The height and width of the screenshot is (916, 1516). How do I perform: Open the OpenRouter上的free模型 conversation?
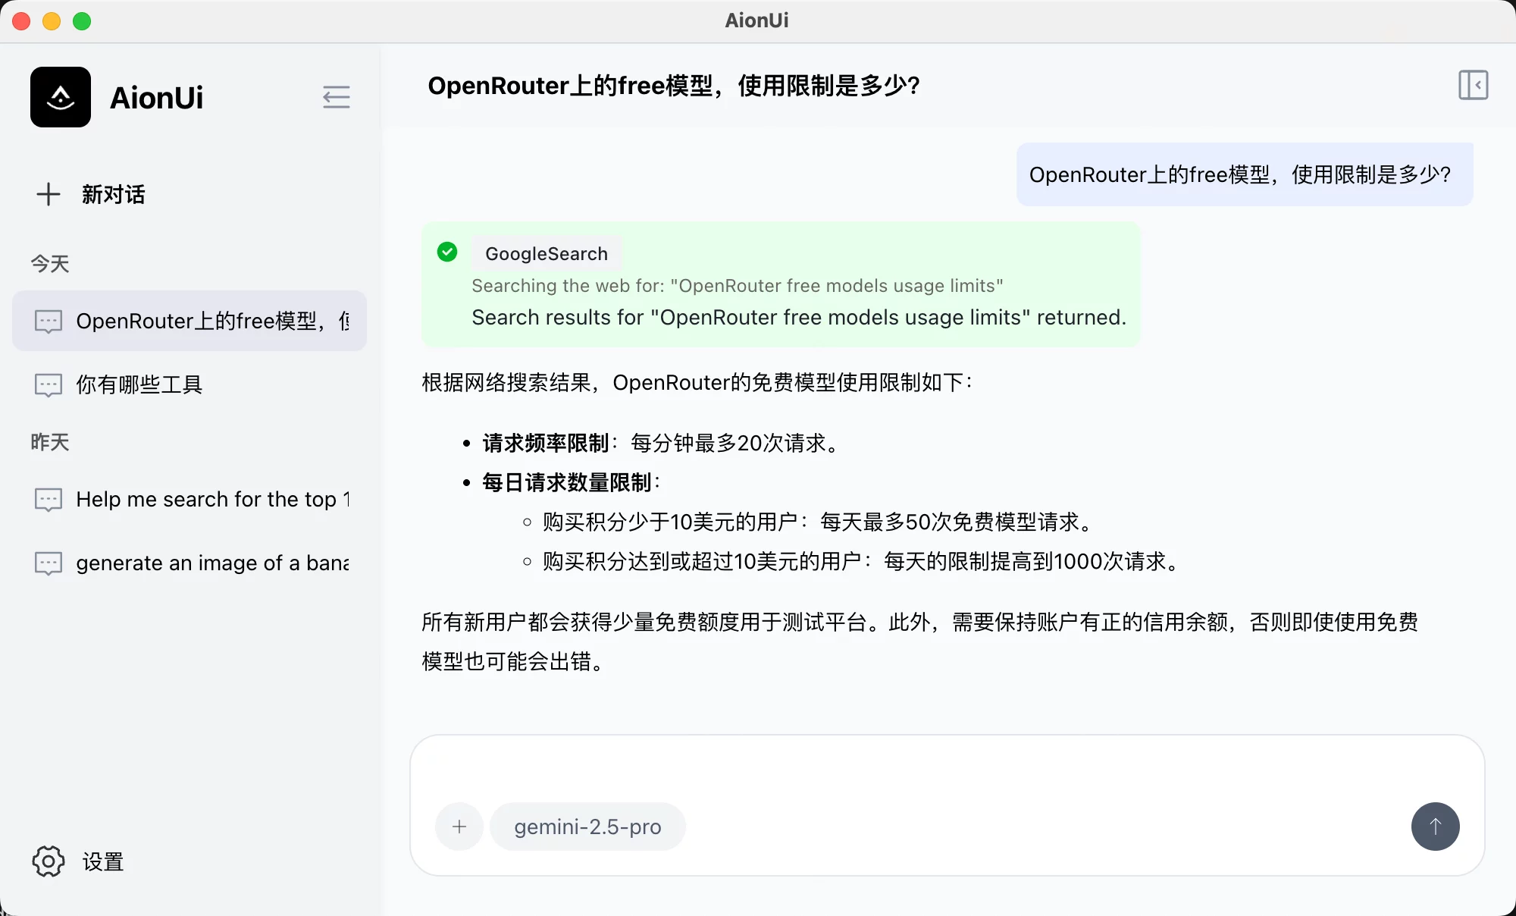[189, 321]
